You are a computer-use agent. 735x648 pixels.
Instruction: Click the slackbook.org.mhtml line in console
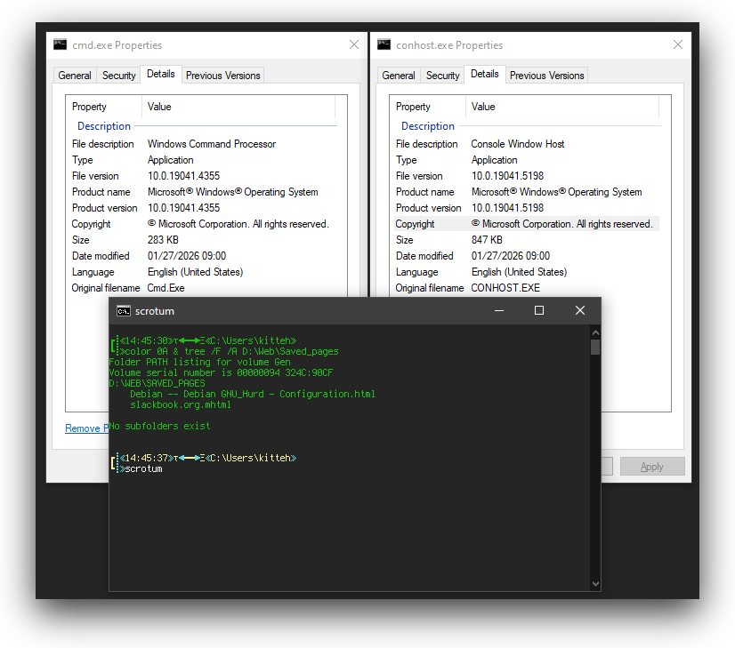(x=181, y=404)
